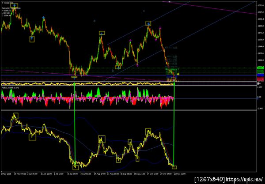Click the green price tag on the price scale
The image size is (265, 184).
261,68
